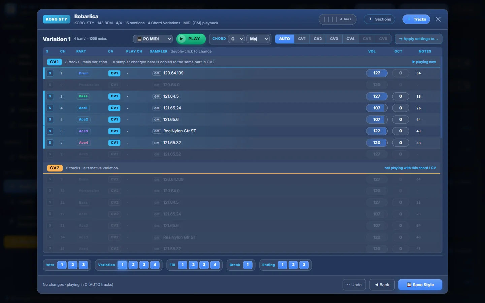This screenshot has height=303, width=485.
Task: Open the Tracks view
Action: point(416,19)
